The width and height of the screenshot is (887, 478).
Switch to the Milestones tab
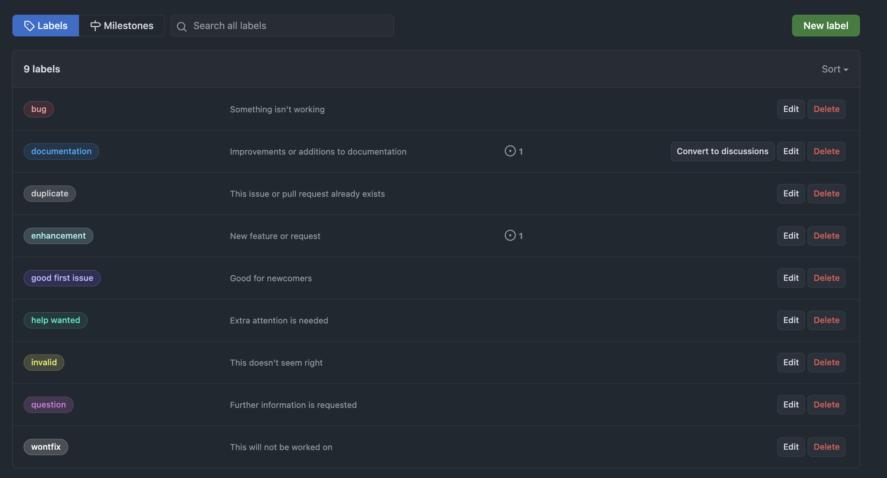(122, 26)
